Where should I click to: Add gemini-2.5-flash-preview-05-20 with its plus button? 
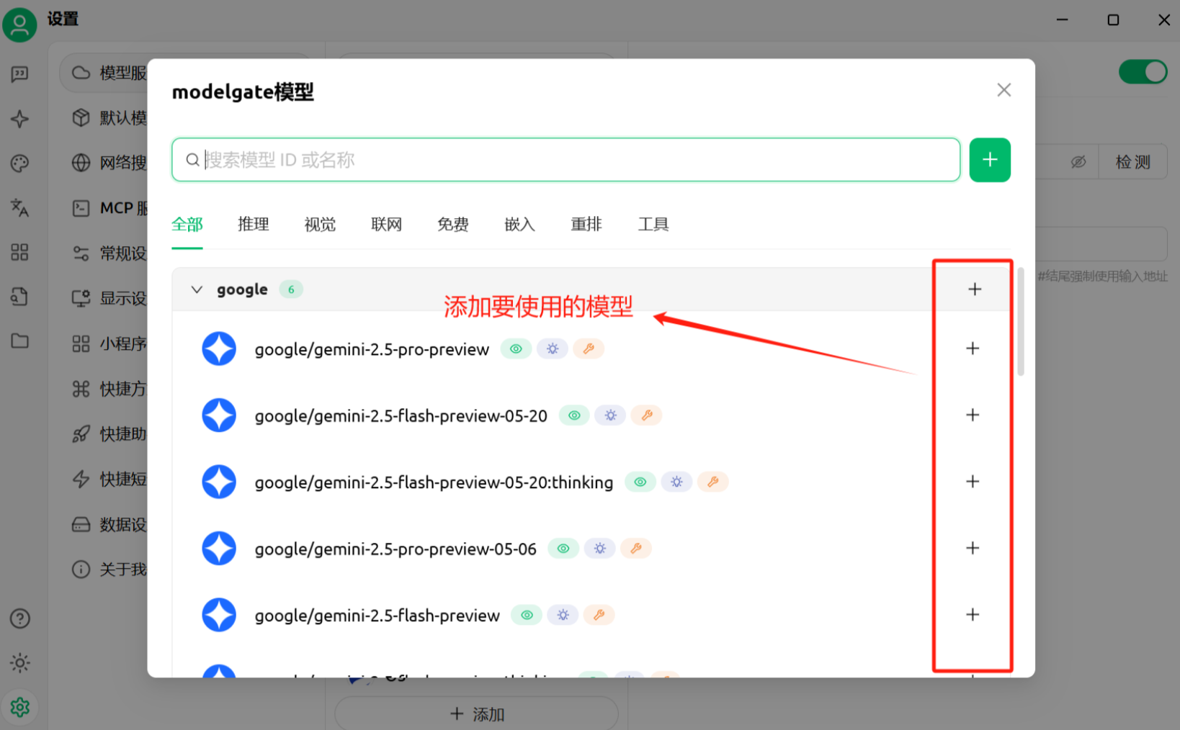[973, 415]
